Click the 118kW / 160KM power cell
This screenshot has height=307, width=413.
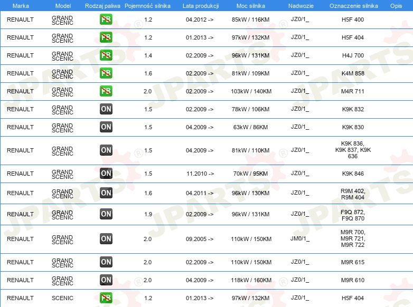(x=251, y=280)
